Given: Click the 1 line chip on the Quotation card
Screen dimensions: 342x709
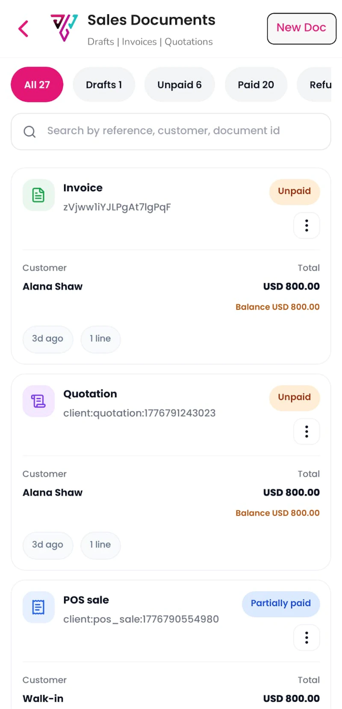Looking at the screenshot, I should click(x=100, y=545).
